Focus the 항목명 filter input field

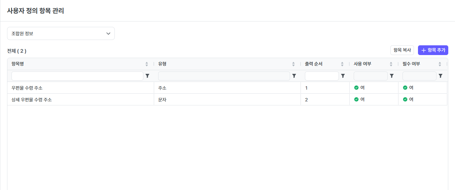pos(77,76)
